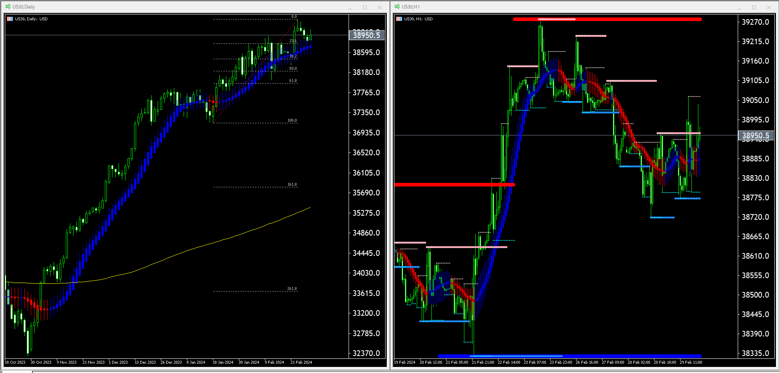Click the 50.0 Fibonacci level label
The image size is (780, 373).
[x=293, y=69]
